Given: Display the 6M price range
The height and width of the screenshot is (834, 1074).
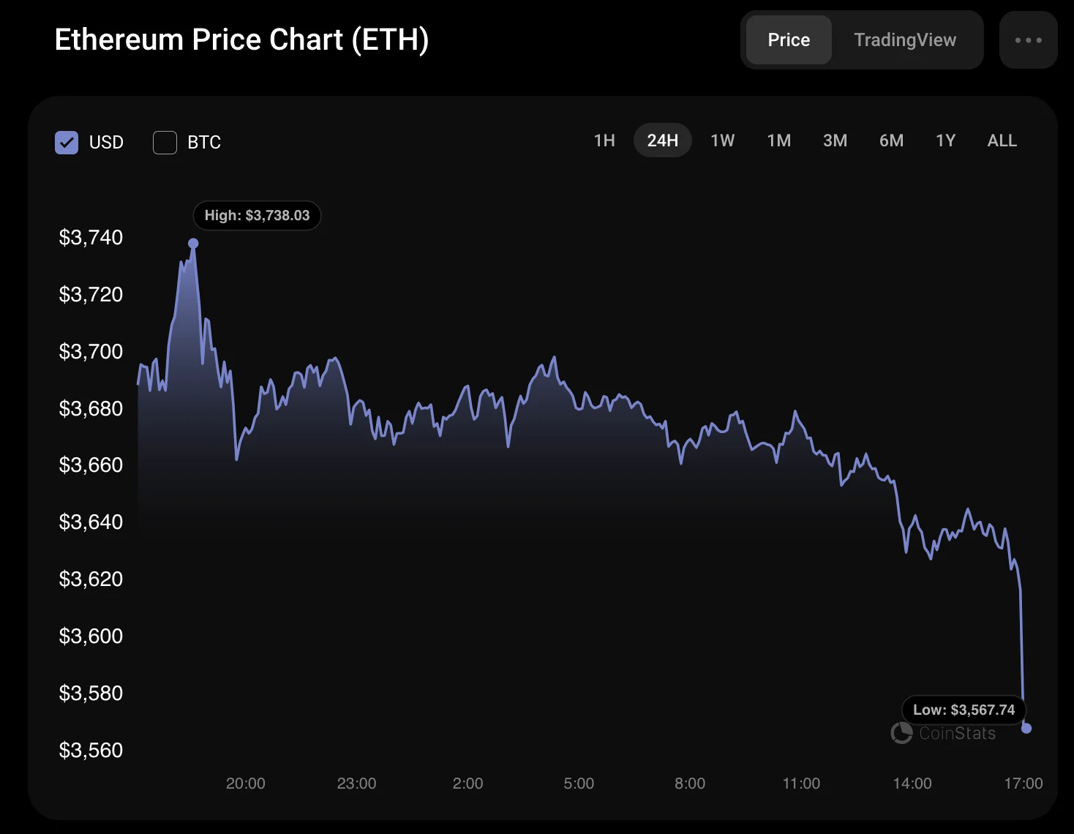Looking at the screenshot, I should coord(891,140).
